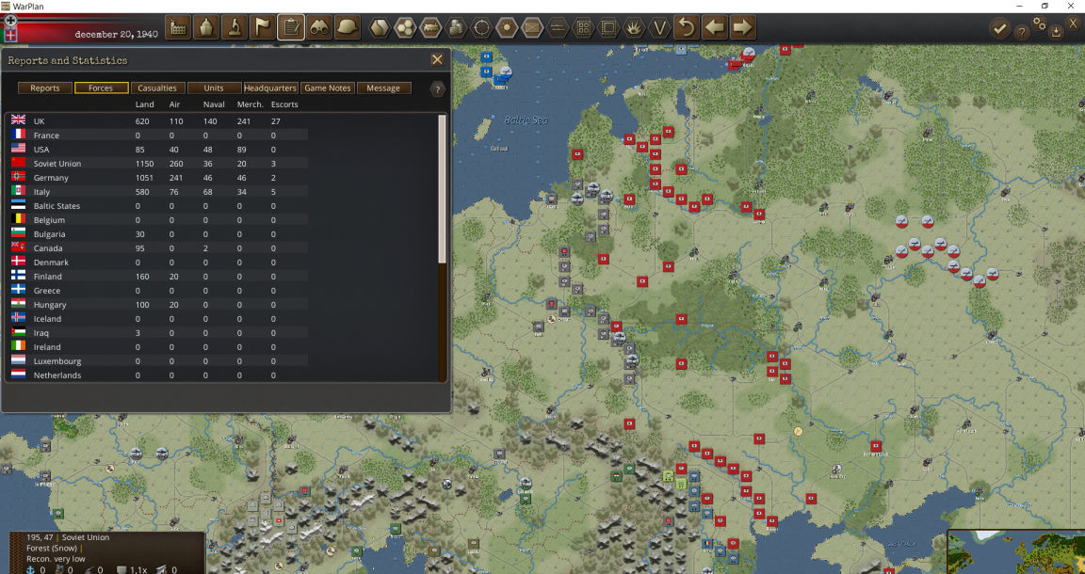Viewport: 1085px width, 574px height.
Task: Toggle the sun weather hexagon icon
Action: pos(508,28)
